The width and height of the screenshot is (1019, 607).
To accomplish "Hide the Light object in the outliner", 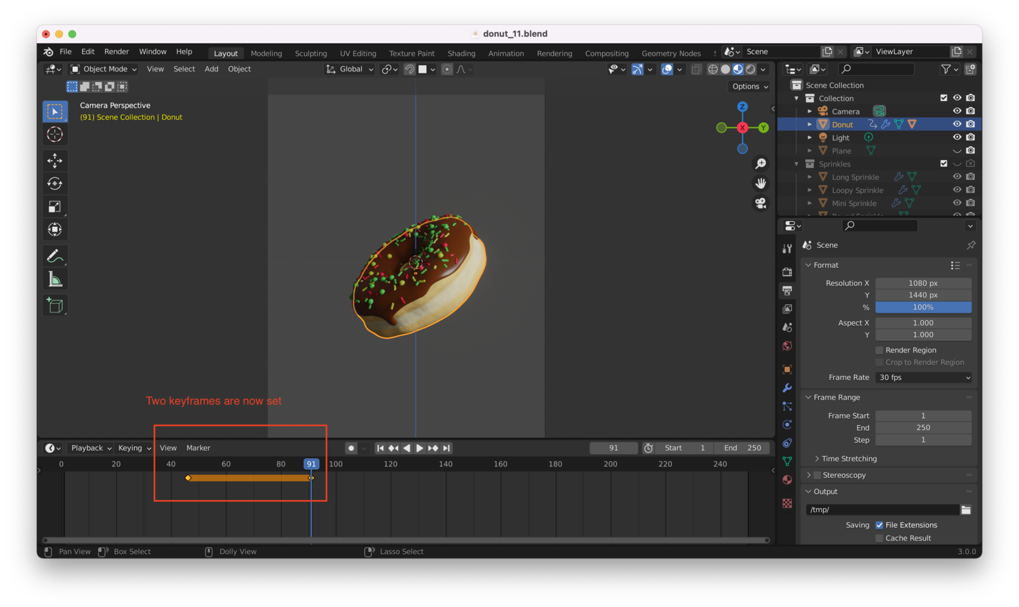I will 957,137.
